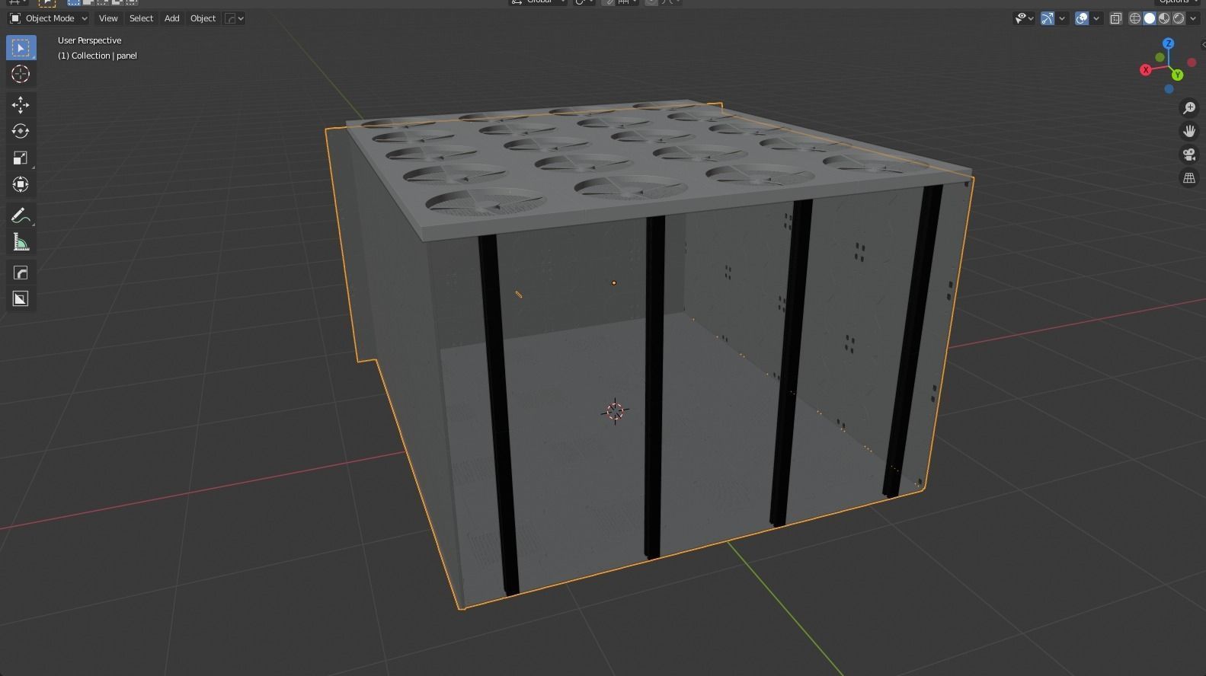This screenshot has width=1206, height=676.
Task: Toggle Show Gizmo button
Action: point(1048,18)
